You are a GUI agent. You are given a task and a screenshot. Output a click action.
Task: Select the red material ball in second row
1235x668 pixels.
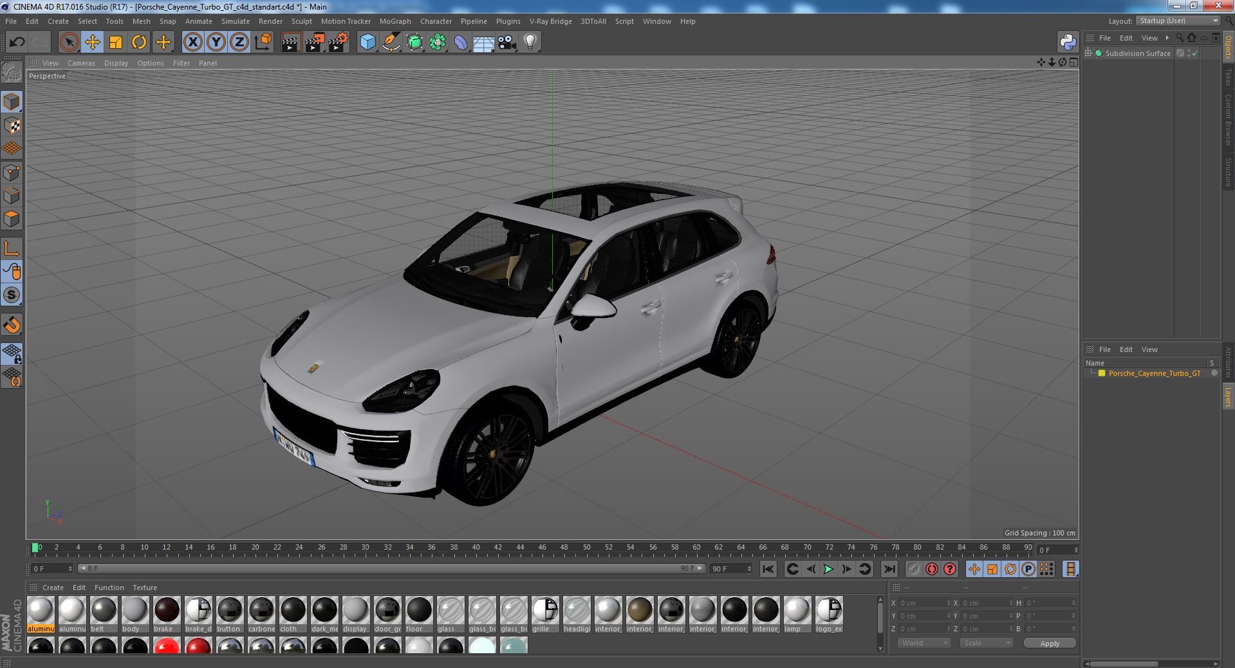(167, 645)
